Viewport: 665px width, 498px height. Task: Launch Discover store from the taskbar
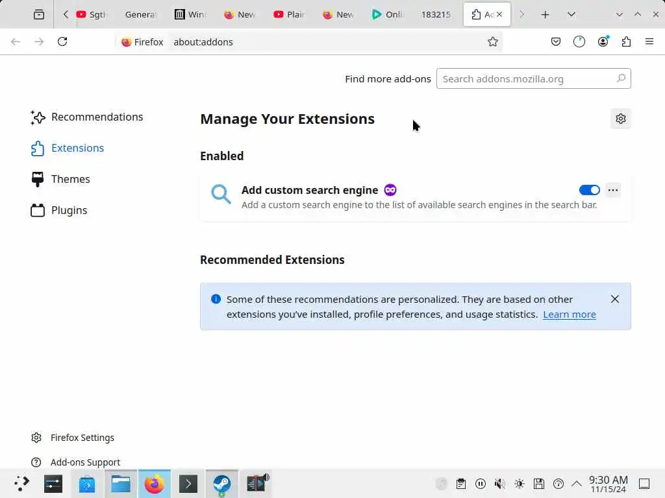87,484
